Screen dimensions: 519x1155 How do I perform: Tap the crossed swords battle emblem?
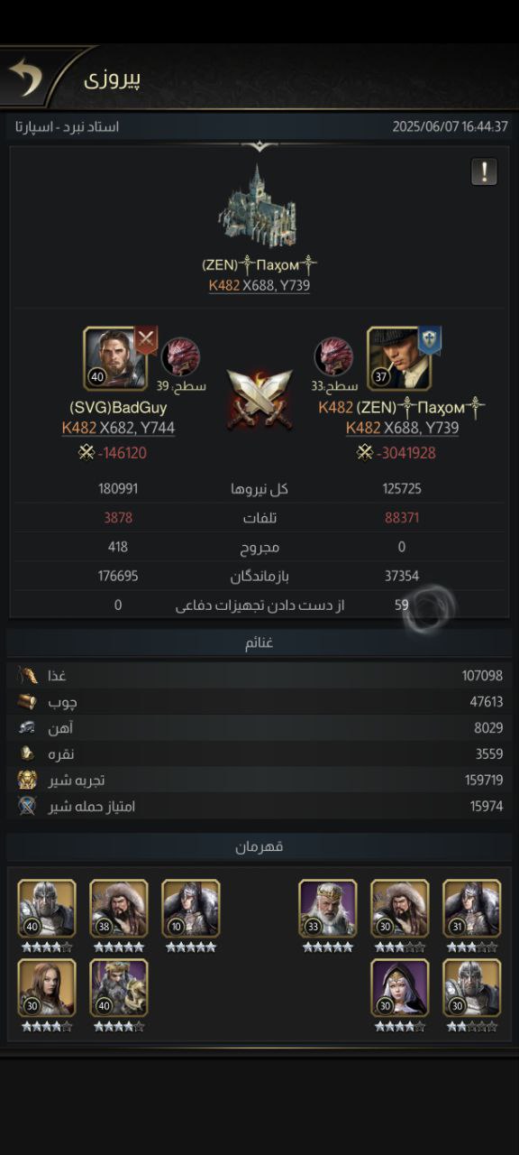[x=259, y=397]
